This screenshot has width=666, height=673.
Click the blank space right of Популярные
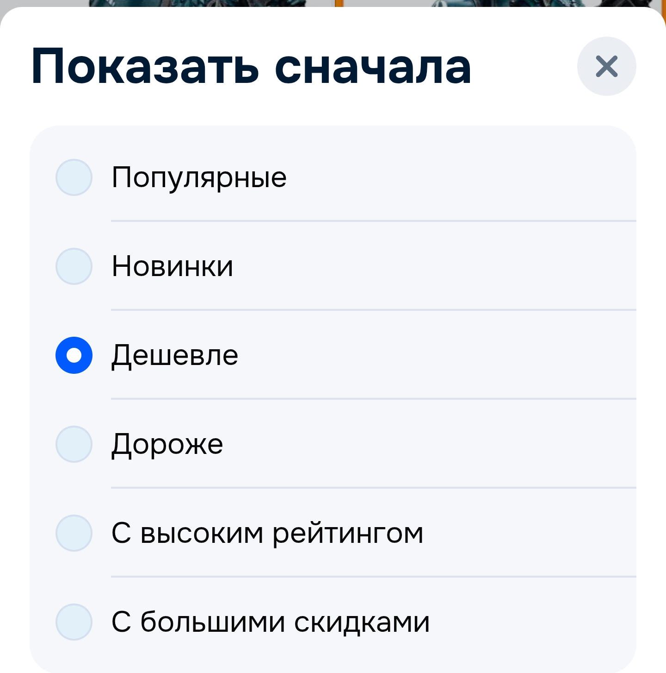click(x=462, y=177)
